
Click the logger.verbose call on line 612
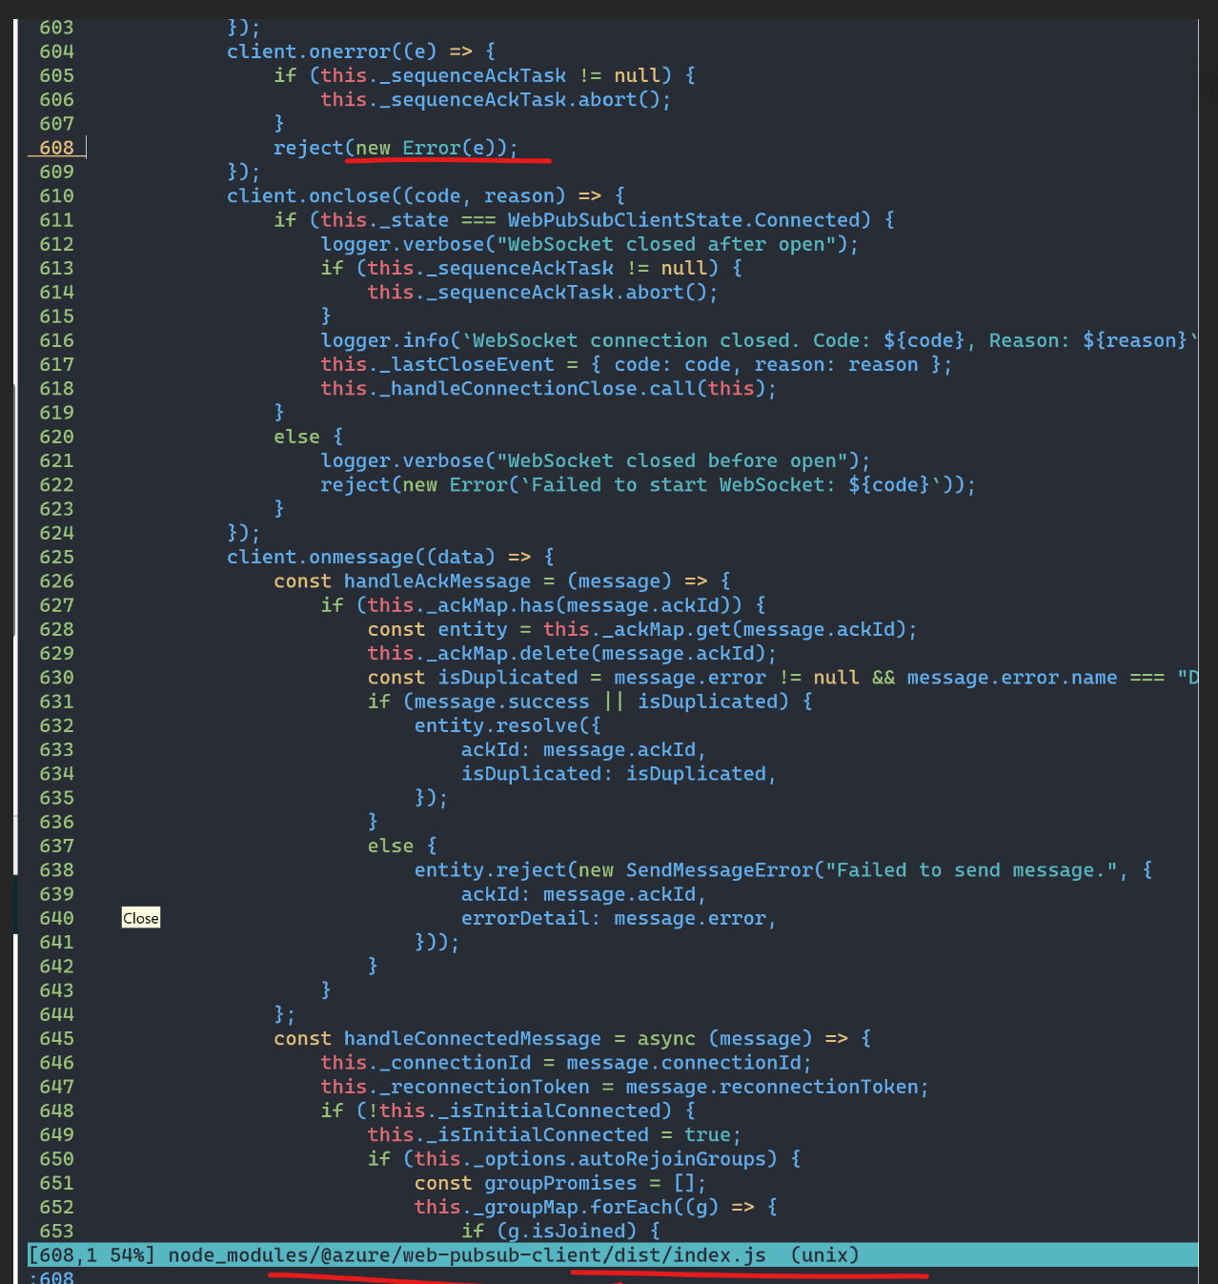pos(402,244)
